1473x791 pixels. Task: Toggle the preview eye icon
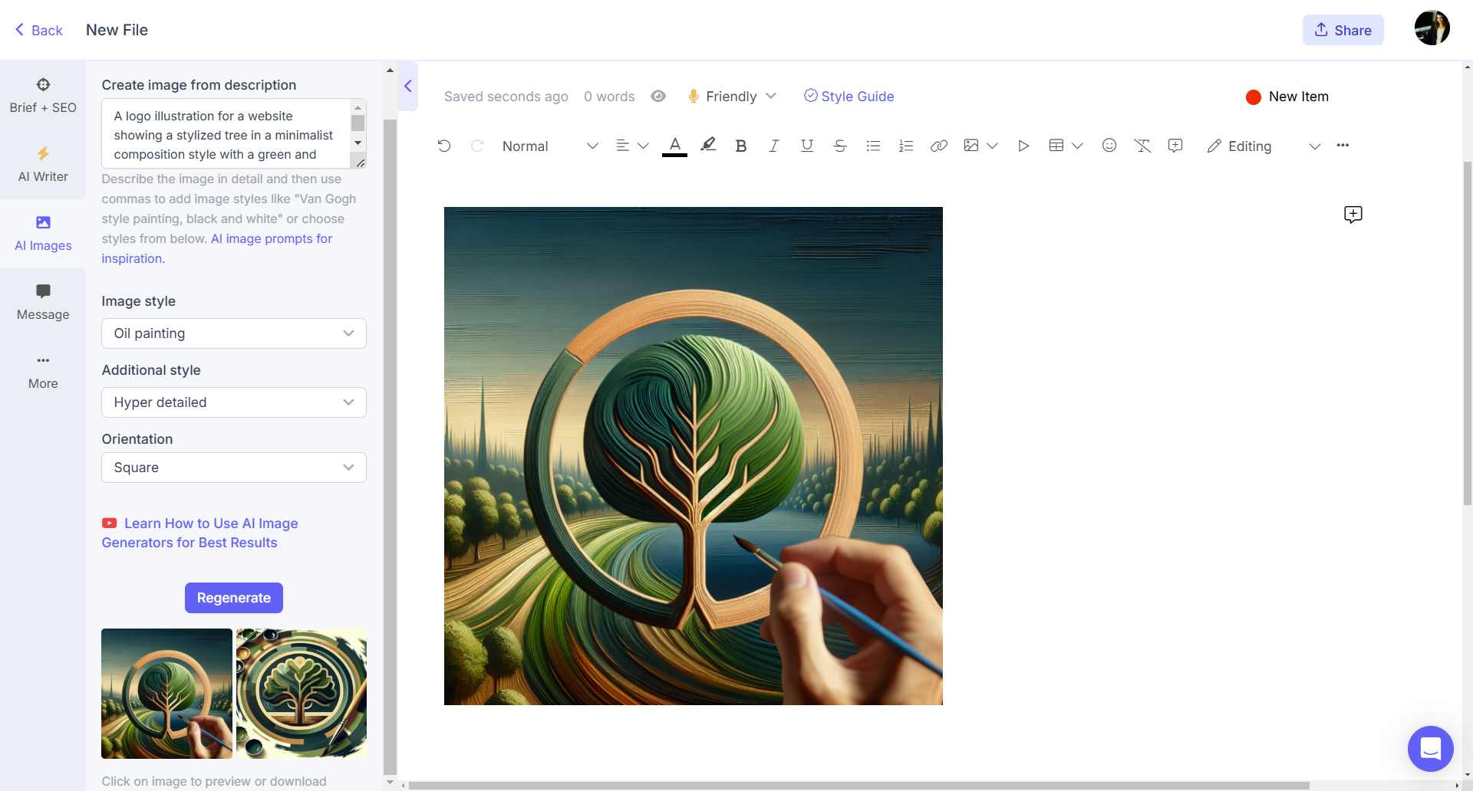click(x=657, y=97)
